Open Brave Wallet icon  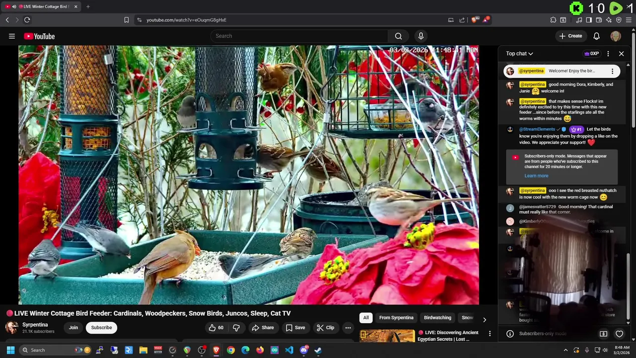tap(599, 20)
